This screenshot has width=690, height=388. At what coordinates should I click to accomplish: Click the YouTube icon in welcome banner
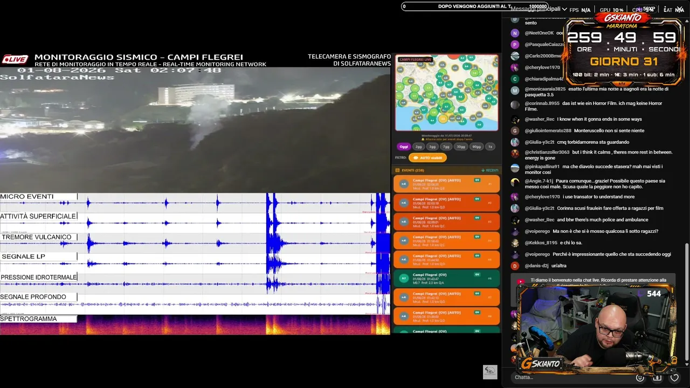click(520, 282)
